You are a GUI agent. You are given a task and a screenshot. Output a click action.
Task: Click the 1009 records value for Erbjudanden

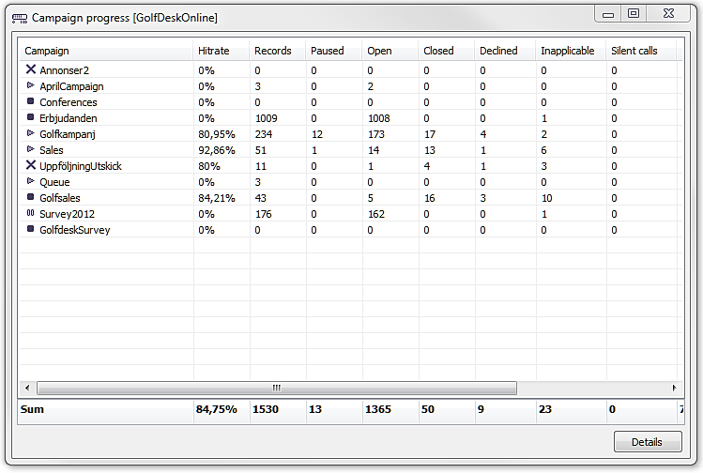point(267,118)
